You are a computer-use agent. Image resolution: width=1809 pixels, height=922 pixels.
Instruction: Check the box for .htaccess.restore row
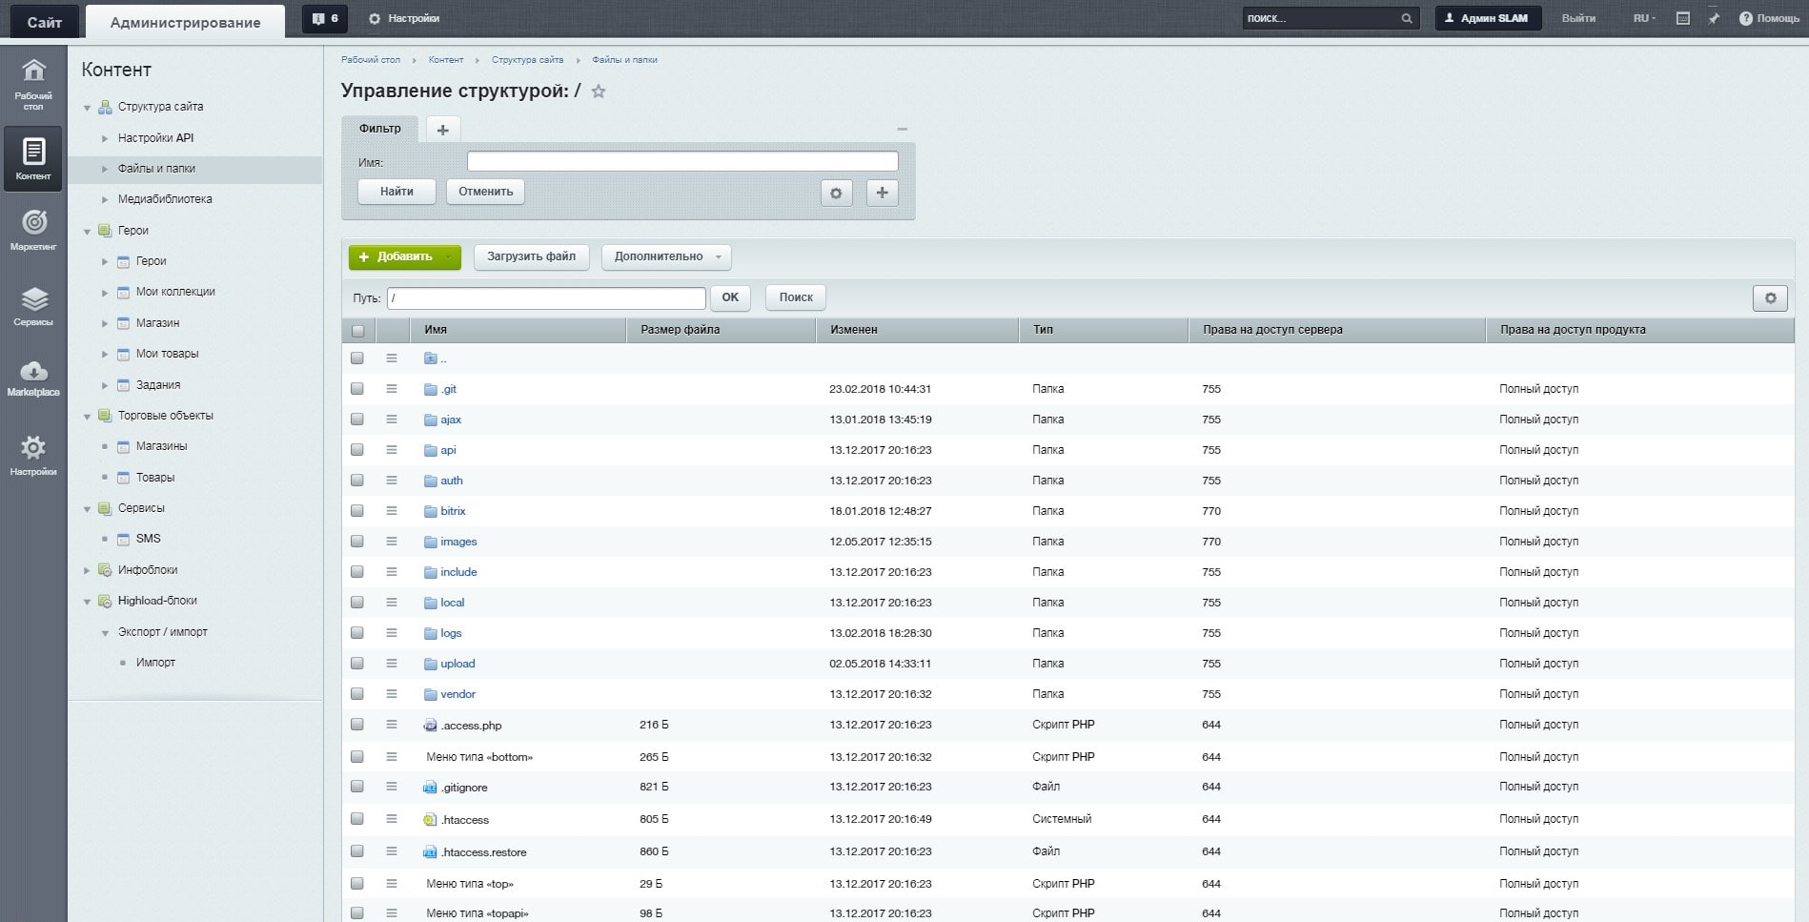click(x=357, y=851)
